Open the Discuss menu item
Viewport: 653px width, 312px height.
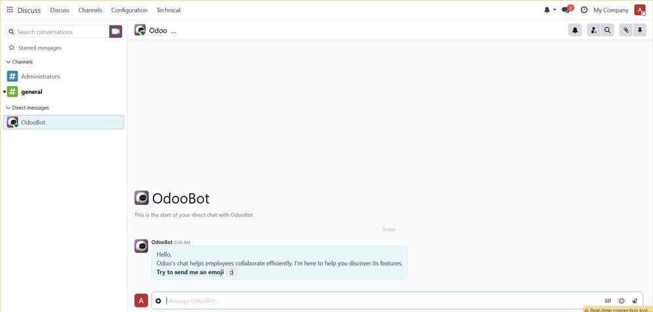[x=60, y=10]
